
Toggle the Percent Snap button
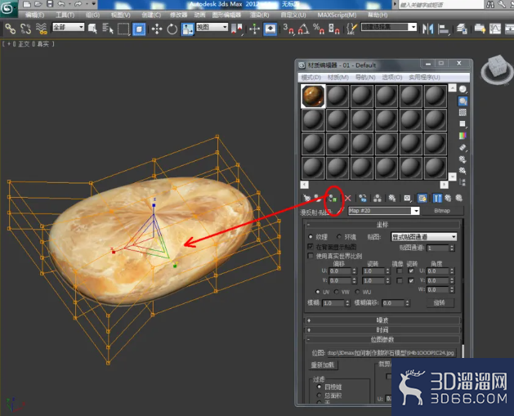(x=319, y=29)
